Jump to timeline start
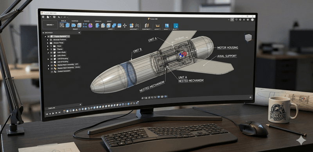313x152 pixels. [47, 114]
